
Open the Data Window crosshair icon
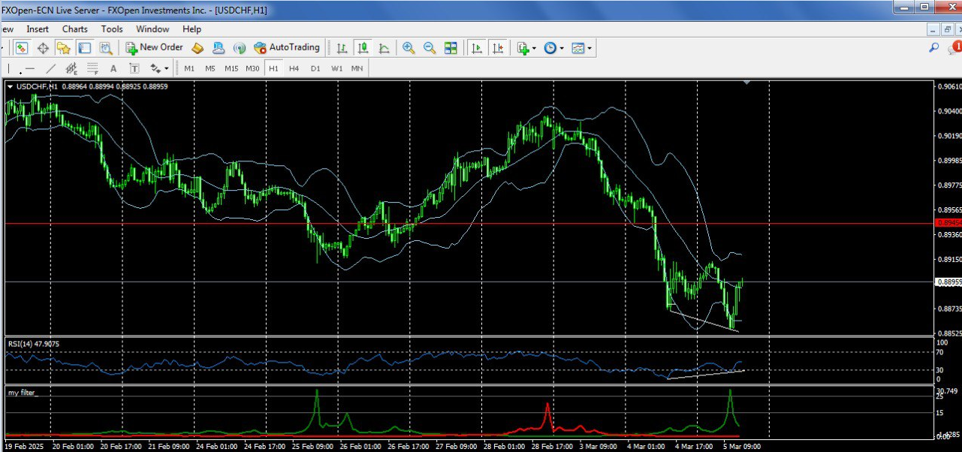point(43,48)
